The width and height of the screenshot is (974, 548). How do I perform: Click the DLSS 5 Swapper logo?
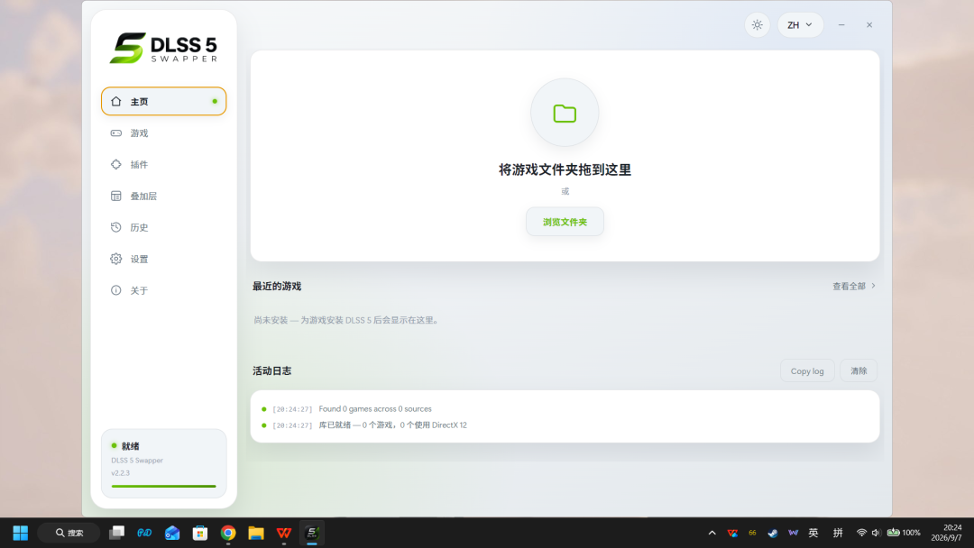pos(163,48)
